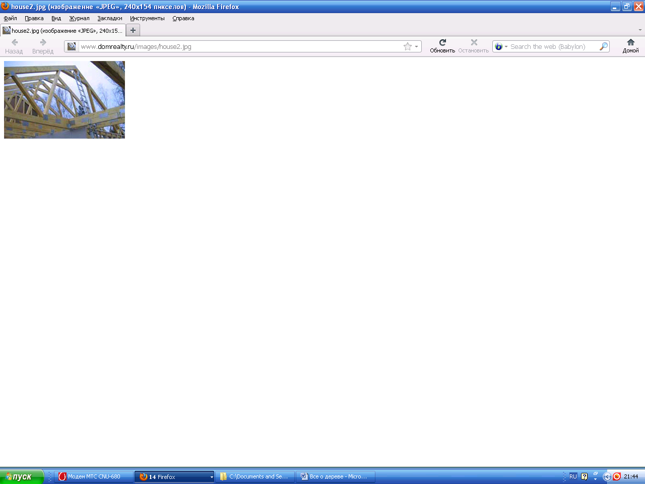The image size is (645, 484).
Task: Click the house roof frame image
Action: pyautogui.click(x=64, y=100)
